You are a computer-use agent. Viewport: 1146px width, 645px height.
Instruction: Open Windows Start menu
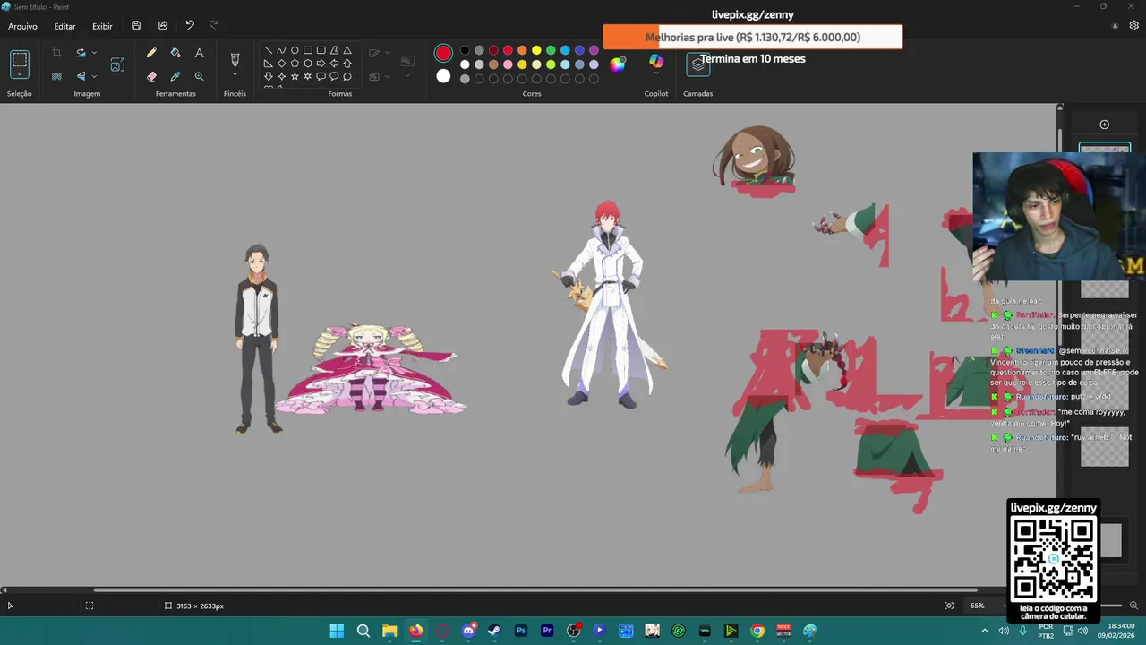pos(337,631)
